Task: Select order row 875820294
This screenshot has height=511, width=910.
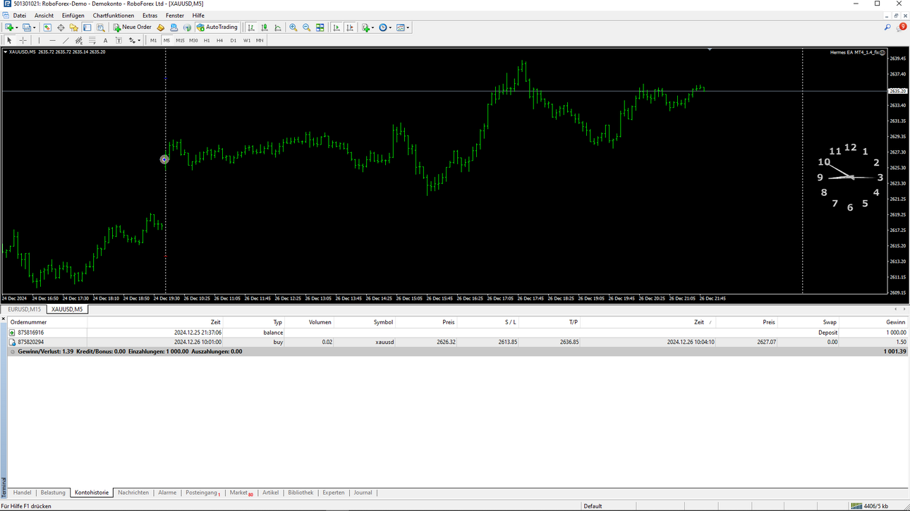Action: click(458, 342)
